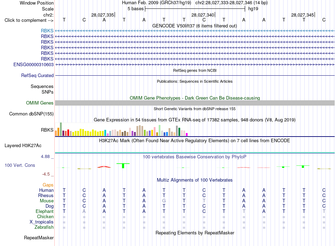Click the 'Click to complement -->' label
Viewport: 335px width, 246px height.
(29, 20)
